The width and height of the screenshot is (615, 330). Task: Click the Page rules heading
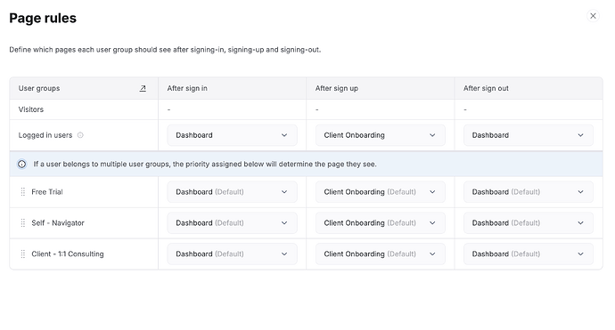tap(43, 18)
